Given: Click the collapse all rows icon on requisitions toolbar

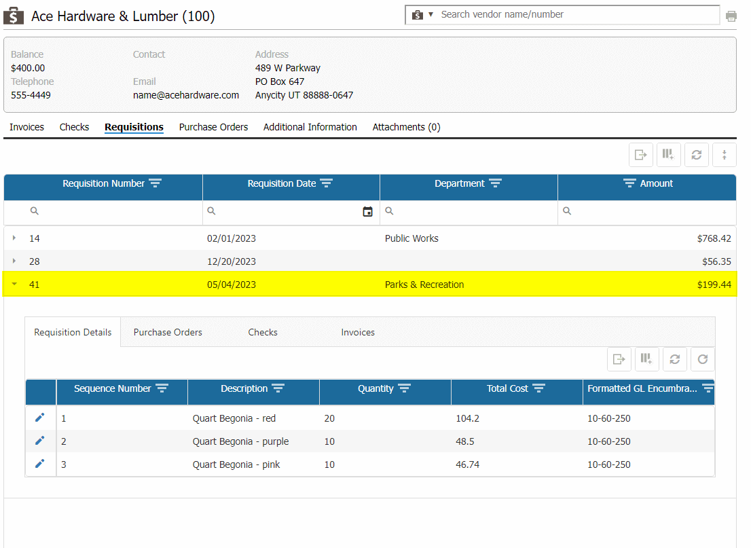Looking at the screenshot, I should [724, 155].
